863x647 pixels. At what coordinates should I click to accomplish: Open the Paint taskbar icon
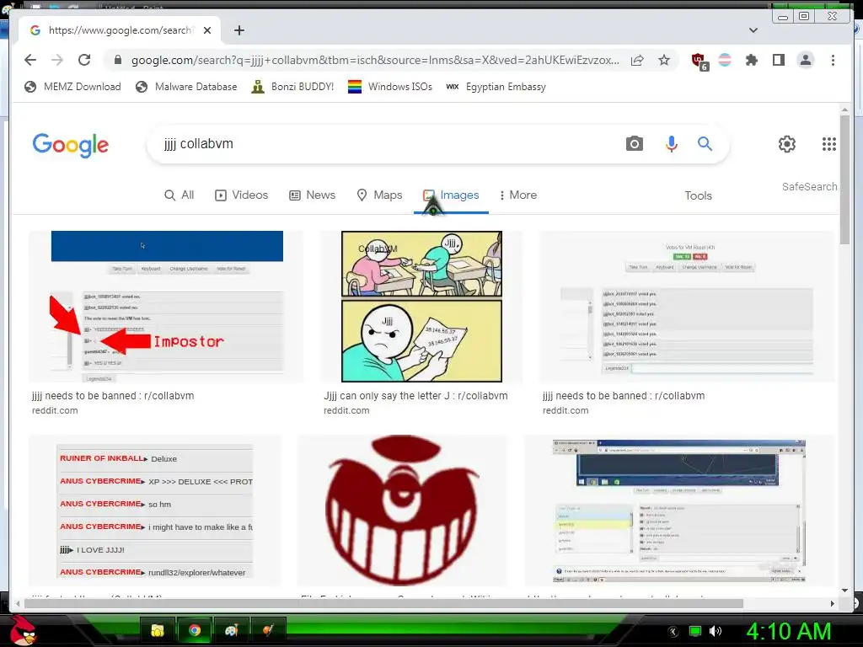coord(231,630)
